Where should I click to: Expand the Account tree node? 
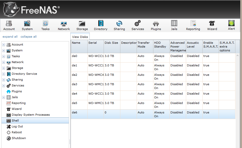[4, 45]
